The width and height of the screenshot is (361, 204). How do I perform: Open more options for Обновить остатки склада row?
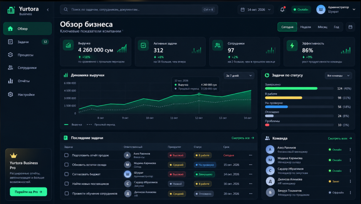[x=250, y=165]
